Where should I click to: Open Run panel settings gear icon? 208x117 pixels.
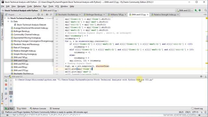[x=201, y=77]
